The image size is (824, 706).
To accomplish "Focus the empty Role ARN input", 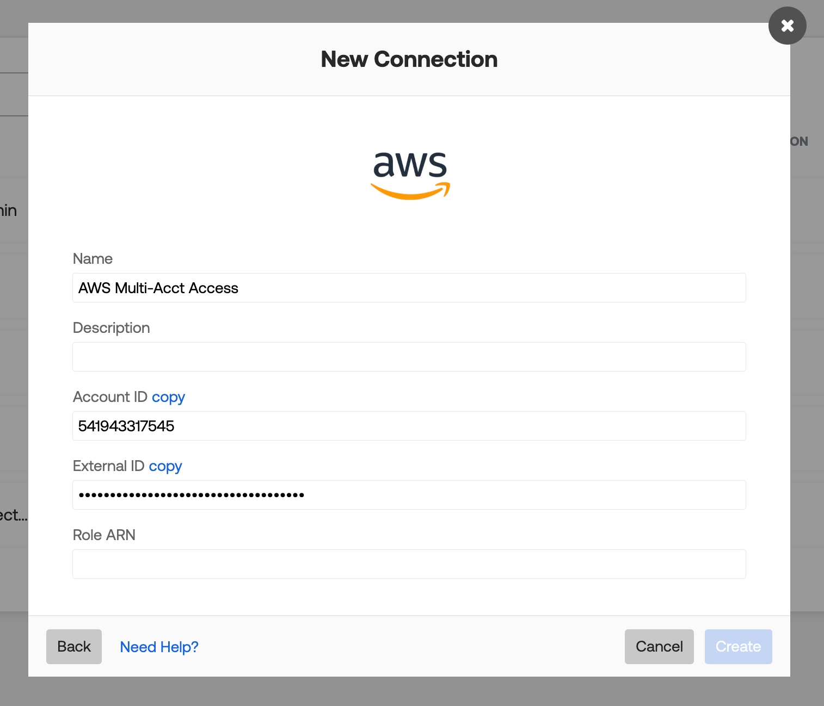I will coord(409,564).
